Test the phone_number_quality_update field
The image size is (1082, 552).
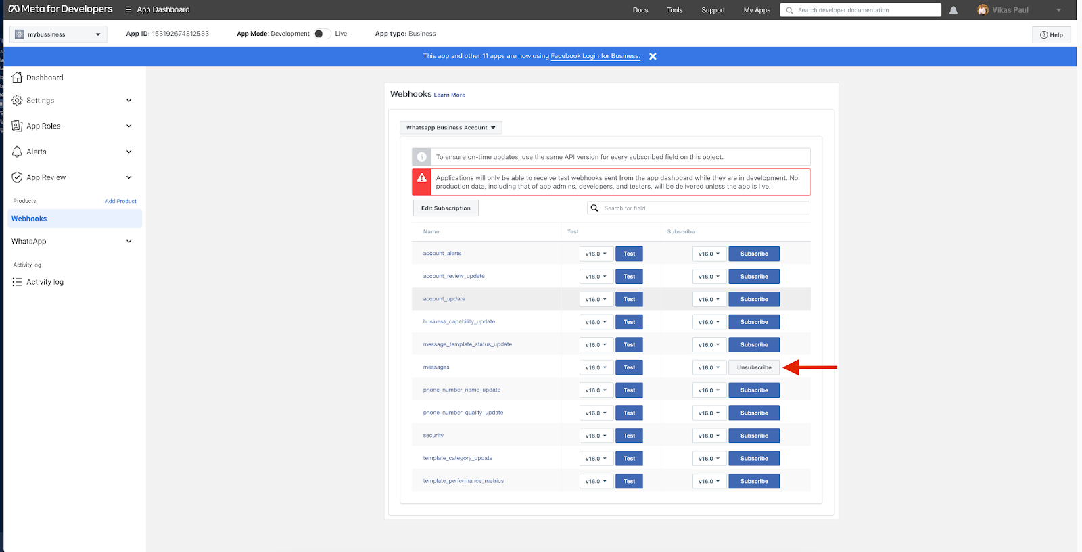pos(629,413)
